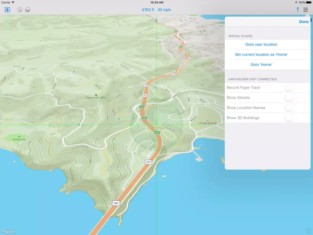Open the hamburger menu icon
Viewport: 313px width, 235px height.
click(x=306, y=10)
